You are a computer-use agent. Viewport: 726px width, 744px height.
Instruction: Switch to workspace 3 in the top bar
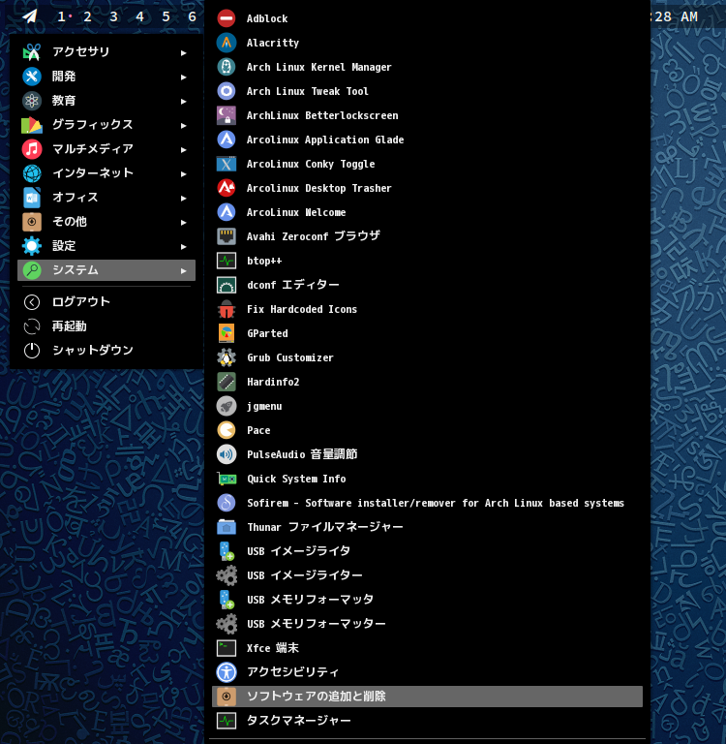point(113,16)
